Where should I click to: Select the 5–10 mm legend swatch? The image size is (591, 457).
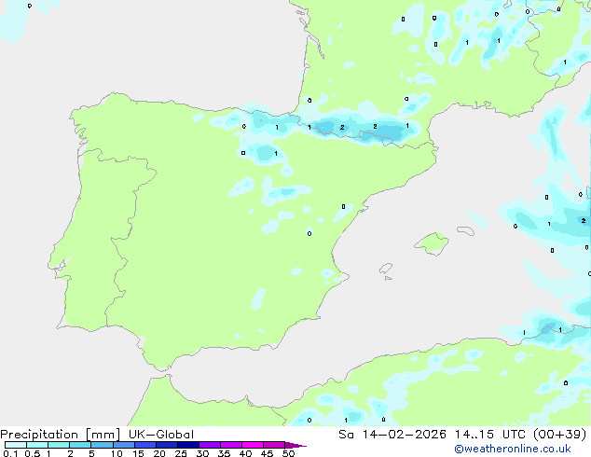click(102, 445)
